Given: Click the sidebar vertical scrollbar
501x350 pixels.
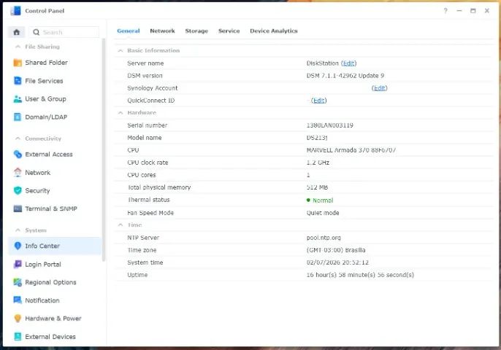Looking at the screenshot, I should coord(104,150).
